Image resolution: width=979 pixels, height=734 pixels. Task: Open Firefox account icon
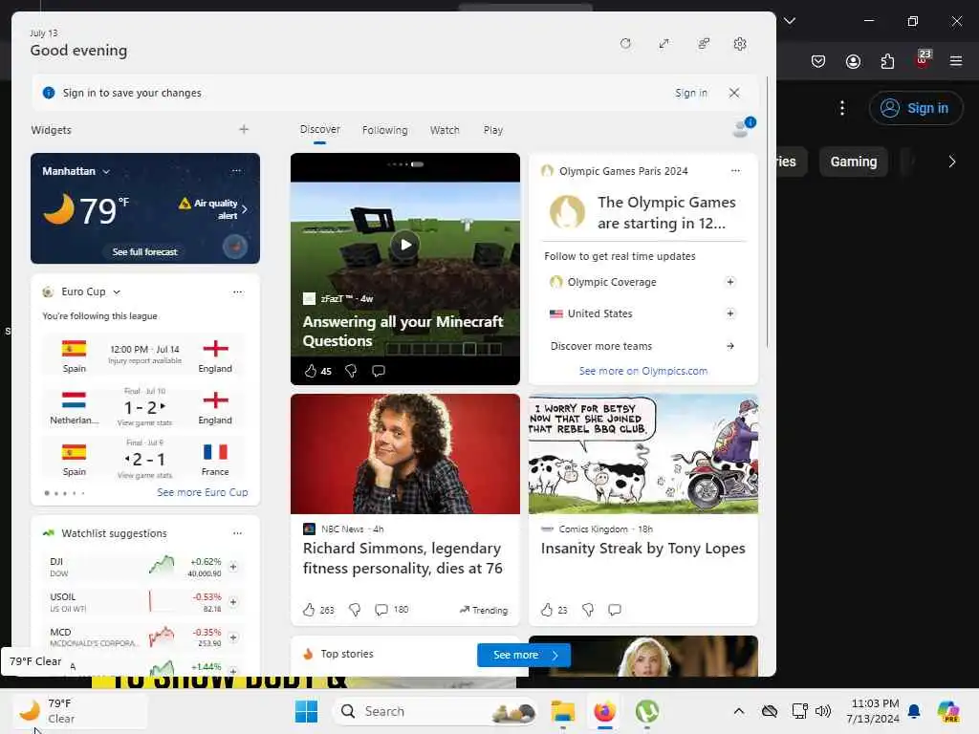[x=853, y=61]
